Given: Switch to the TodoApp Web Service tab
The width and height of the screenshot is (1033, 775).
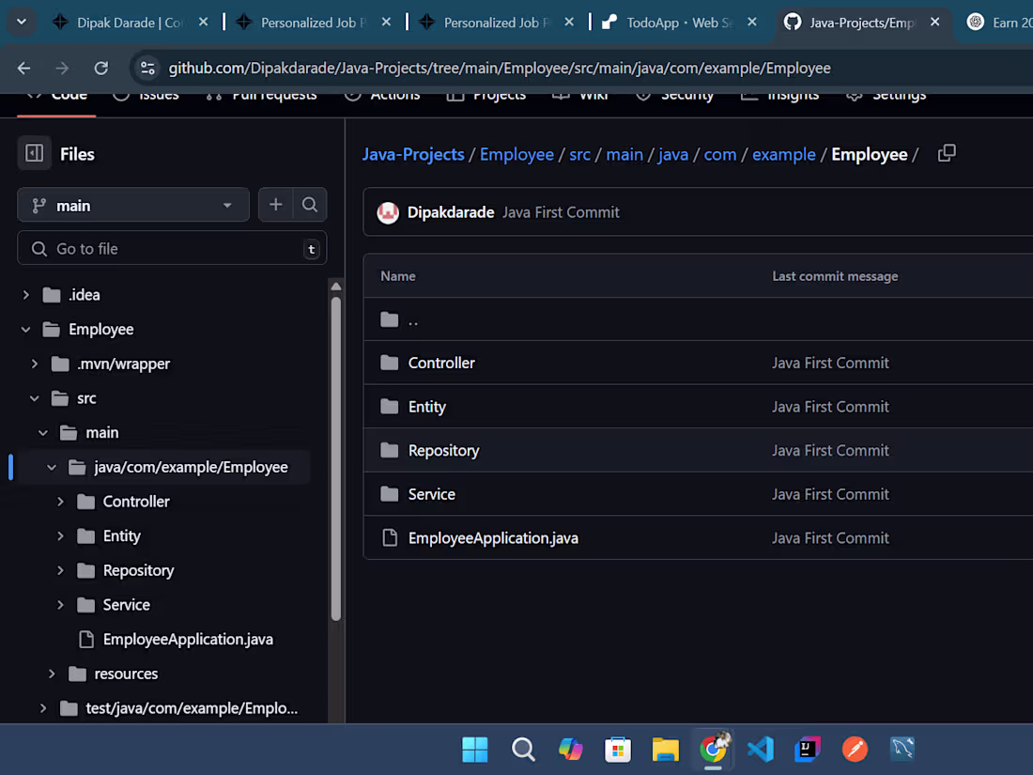Looking at the screenshot, I should [680, 22].
